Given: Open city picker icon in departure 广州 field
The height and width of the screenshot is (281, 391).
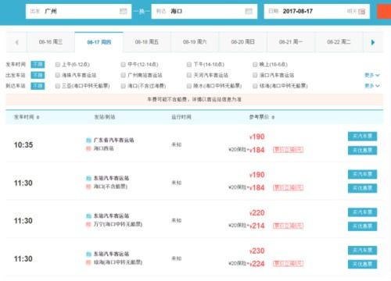Looking at the screenshot, I should [123, 11].
